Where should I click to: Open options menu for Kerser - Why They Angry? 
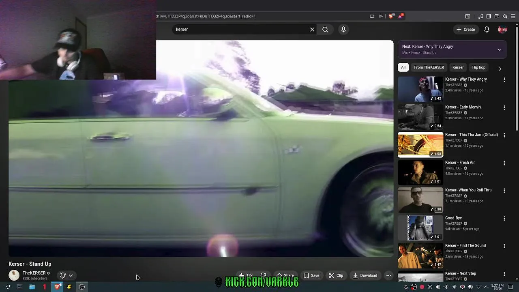point(504,80)
